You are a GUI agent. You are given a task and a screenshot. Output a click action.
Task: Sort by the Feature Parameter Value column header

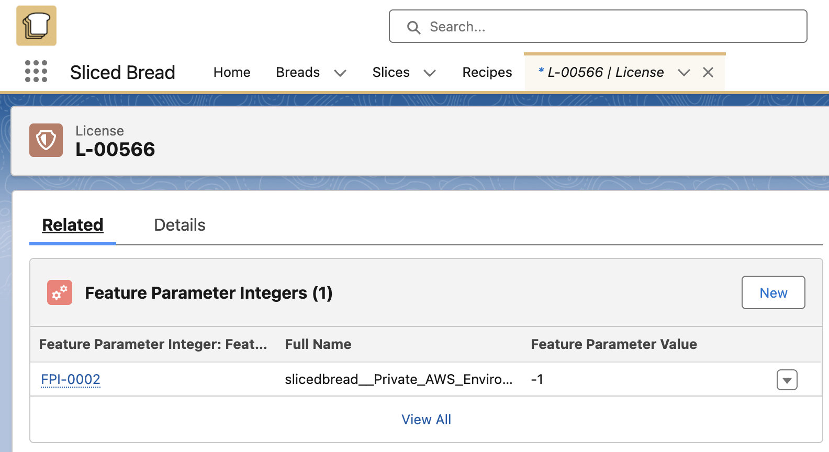click(x=613, y=344)
